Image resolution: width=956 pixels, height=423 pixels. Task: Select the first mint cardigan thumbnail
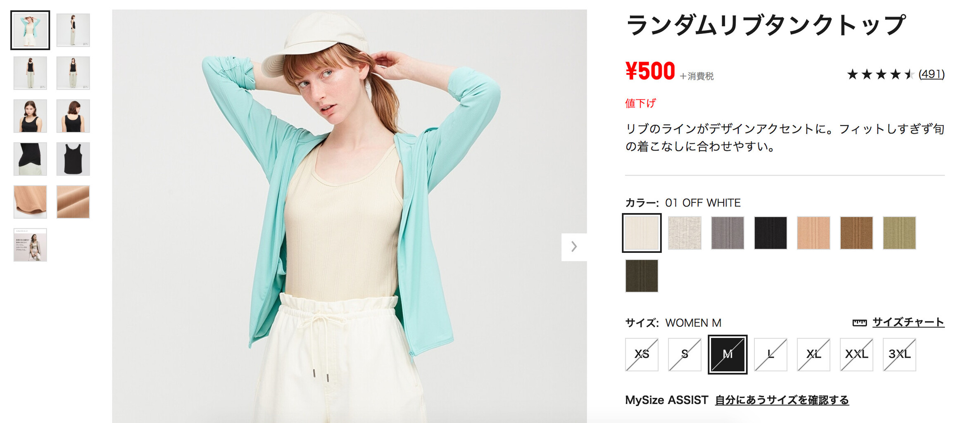(x=30, y=30)
